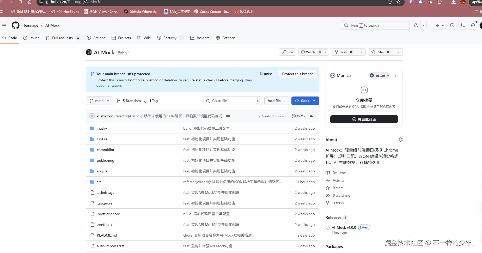Star the AI-Mock repository
482x253 pixels.
pos(381,52)
